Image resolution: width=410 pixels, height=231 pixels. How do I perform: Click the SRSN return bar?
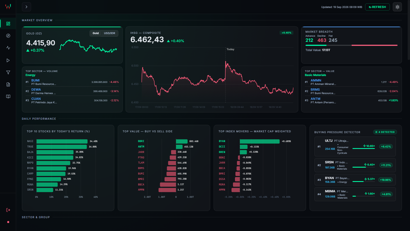(45, 190)
